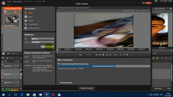Click the clear markers icon in exporter
Viewport: 173px width, 97px height.
127,55
